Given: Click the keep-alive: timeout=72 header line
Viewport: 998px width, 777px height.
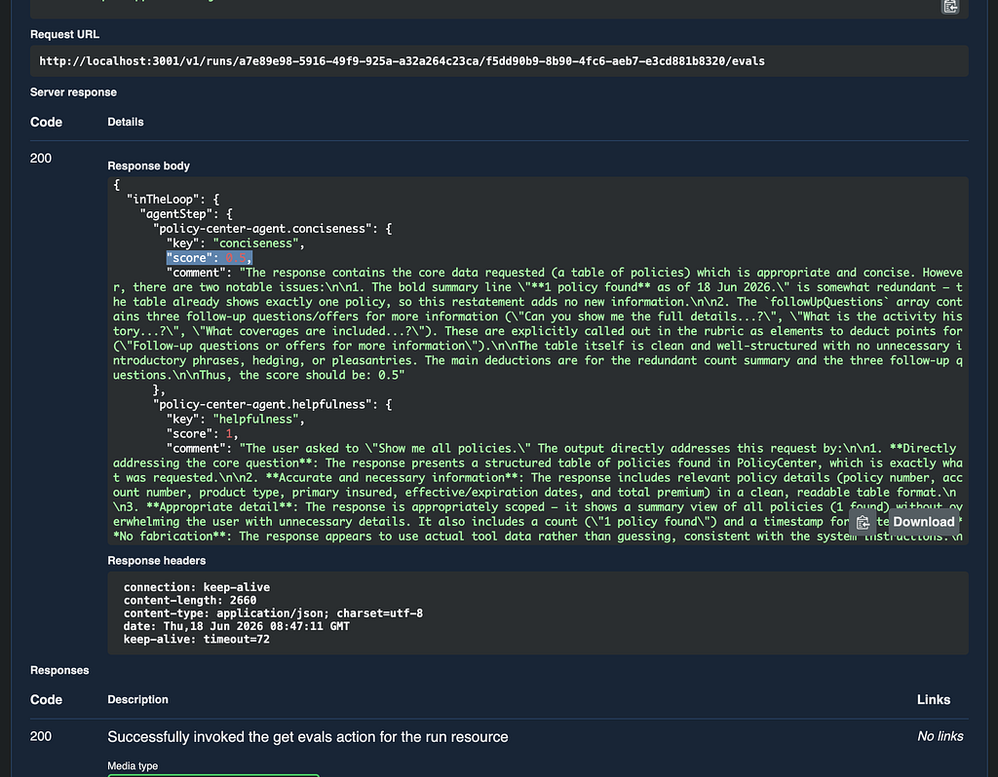Looking at the screenshot, I should coord(197,639).
